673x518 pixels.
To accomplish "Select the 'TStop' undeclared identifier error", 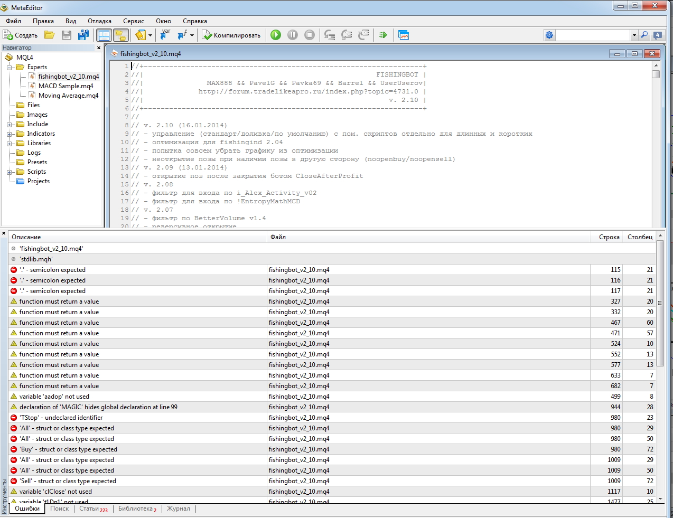I will tap(332, 418).
